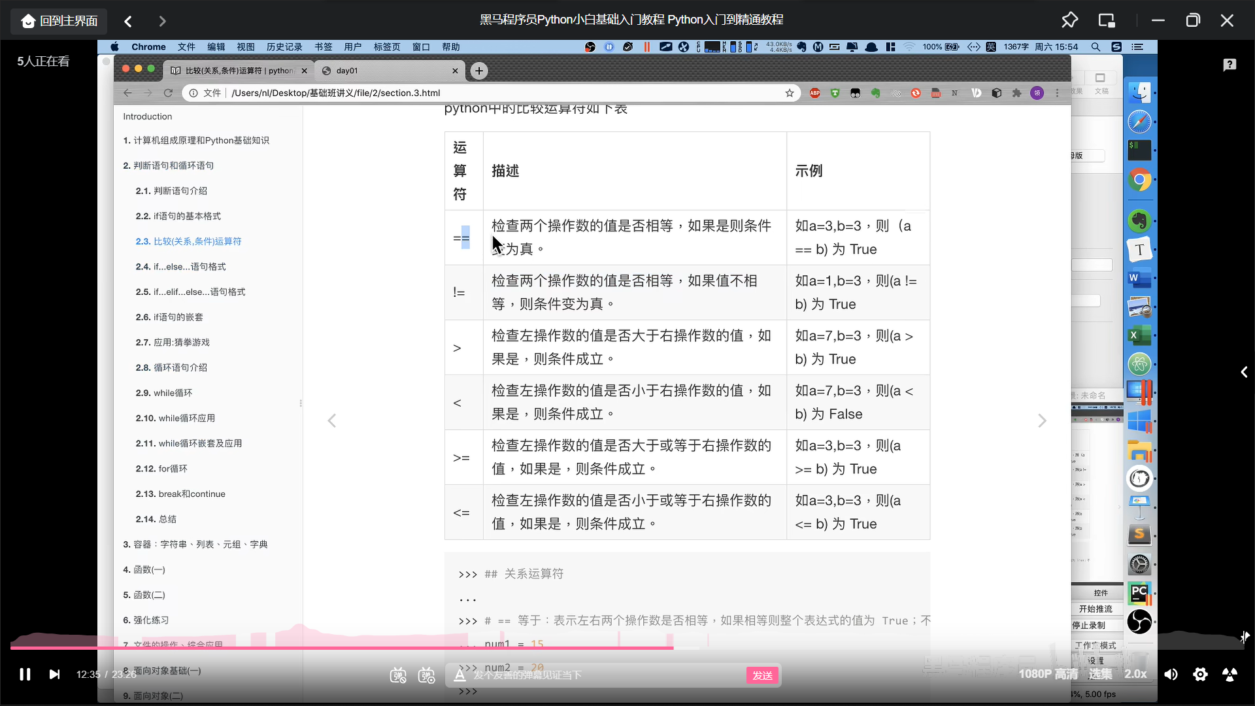Expand the right side panel arrow

click(1244, 372)
